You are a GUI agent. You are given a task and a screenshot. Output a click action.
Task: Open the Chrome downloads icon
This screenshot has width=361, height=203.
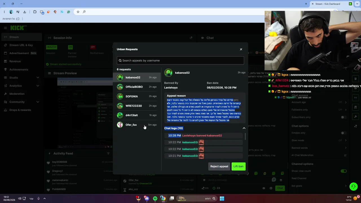(25, 12)
